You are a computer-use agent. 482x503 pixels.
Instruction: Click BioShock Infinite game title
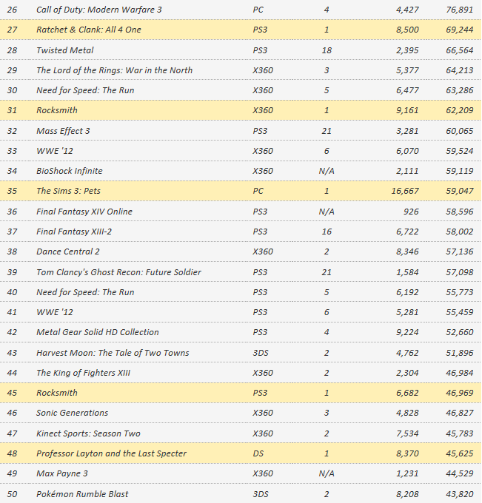(x=70, y=171)
